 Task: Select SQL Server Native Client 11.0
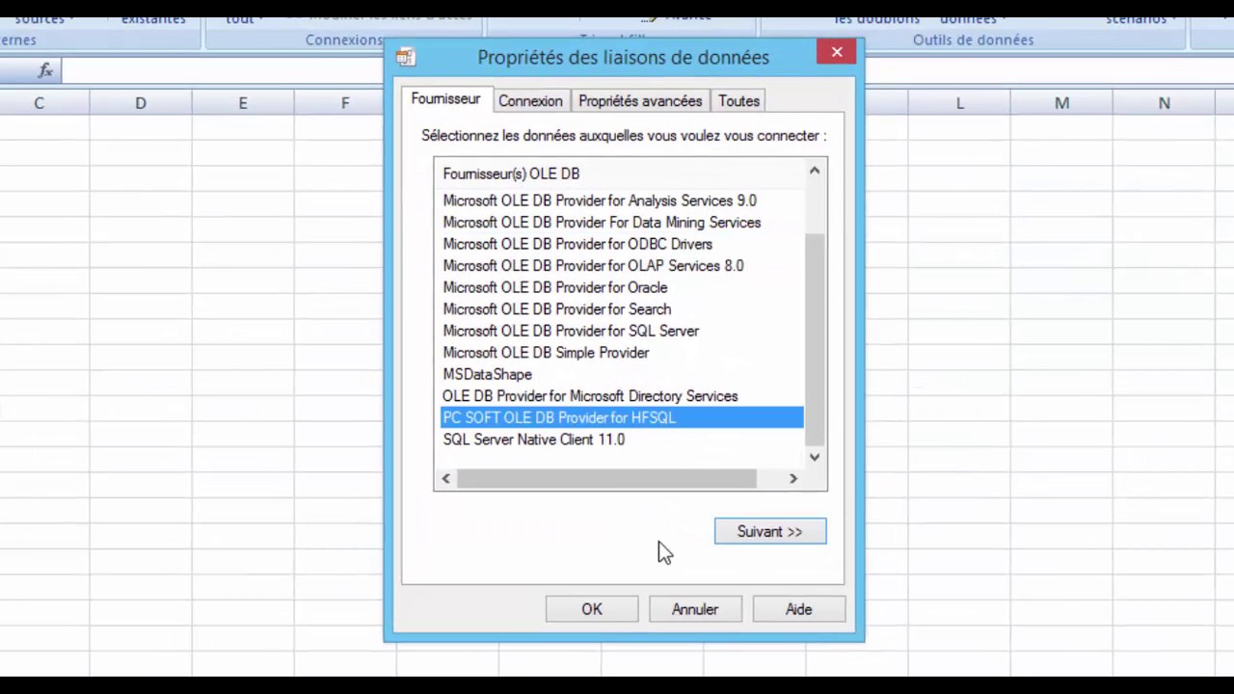[533, 440]
